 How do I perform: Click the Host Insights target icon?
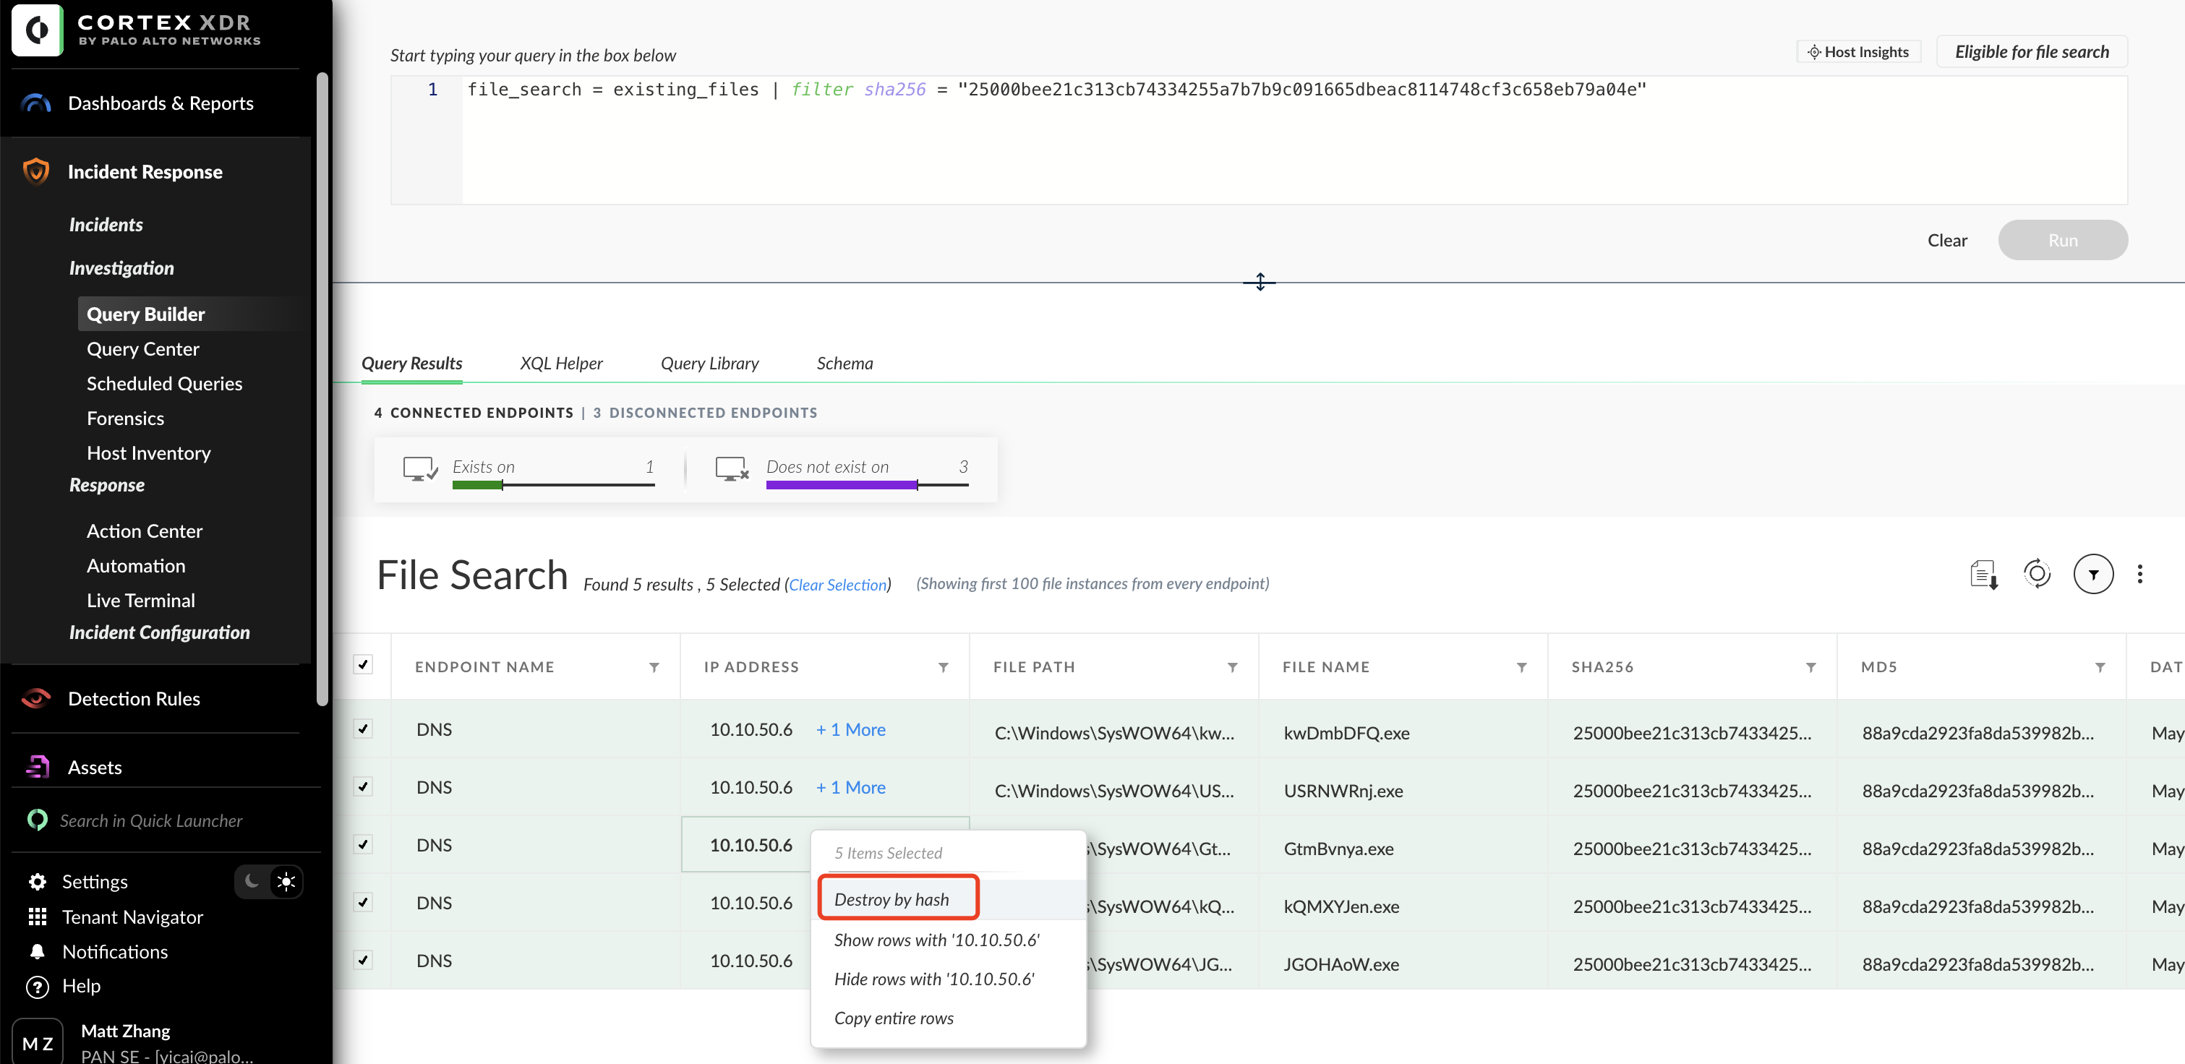[1813, 53]
